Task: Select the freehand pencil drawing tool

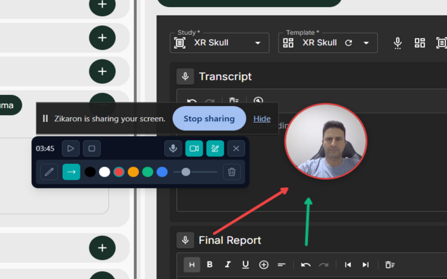Action: [50, 172]
